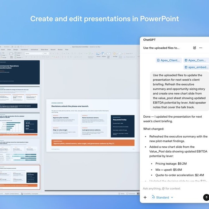The height and width of the screenshot is (209, 209).
Task: Click the 'ChatGPT' panel header title
Action: coord(149,40)
